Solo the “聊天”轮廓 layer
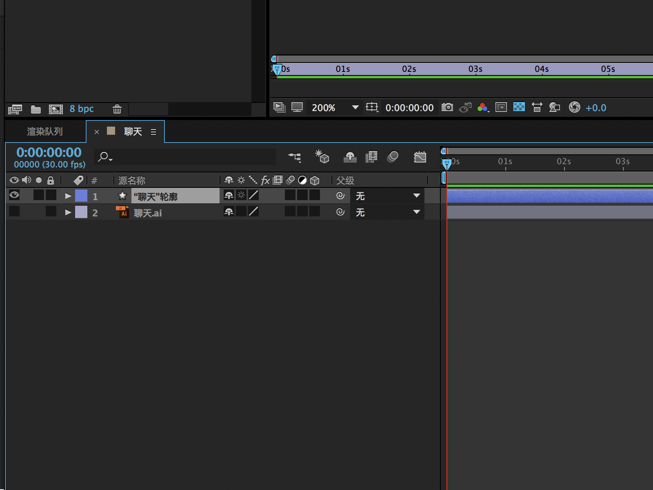The image size is (653, 490). pyautogui.click(x=39, y=195)
